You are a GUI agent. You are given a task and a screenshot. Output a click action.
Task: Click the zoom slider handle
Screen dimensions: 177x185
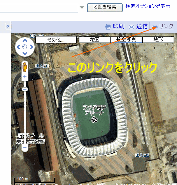[25, 89]
